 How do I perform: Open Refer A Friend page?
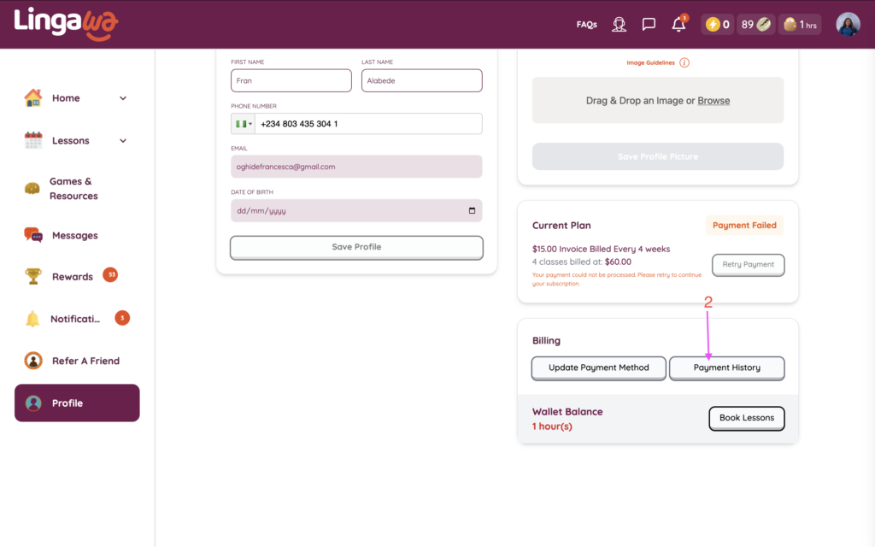(x=85, y=361)
